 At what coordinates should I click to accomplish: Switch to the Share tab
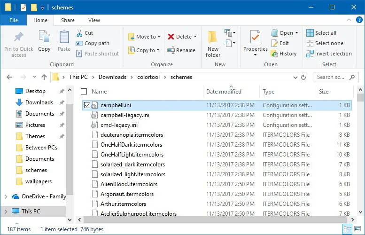tap(68, 20)
